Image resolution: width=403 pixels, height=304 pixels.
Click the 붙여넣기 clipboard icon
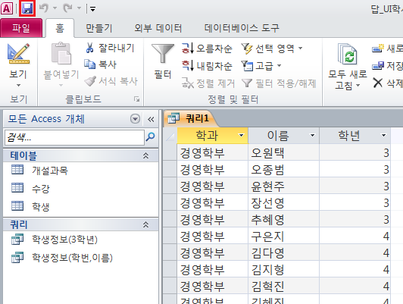pos(61,54)
